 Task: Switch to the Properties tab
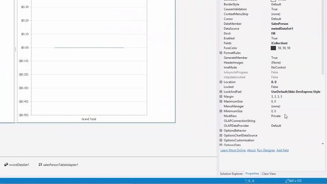tap(252, 174)
